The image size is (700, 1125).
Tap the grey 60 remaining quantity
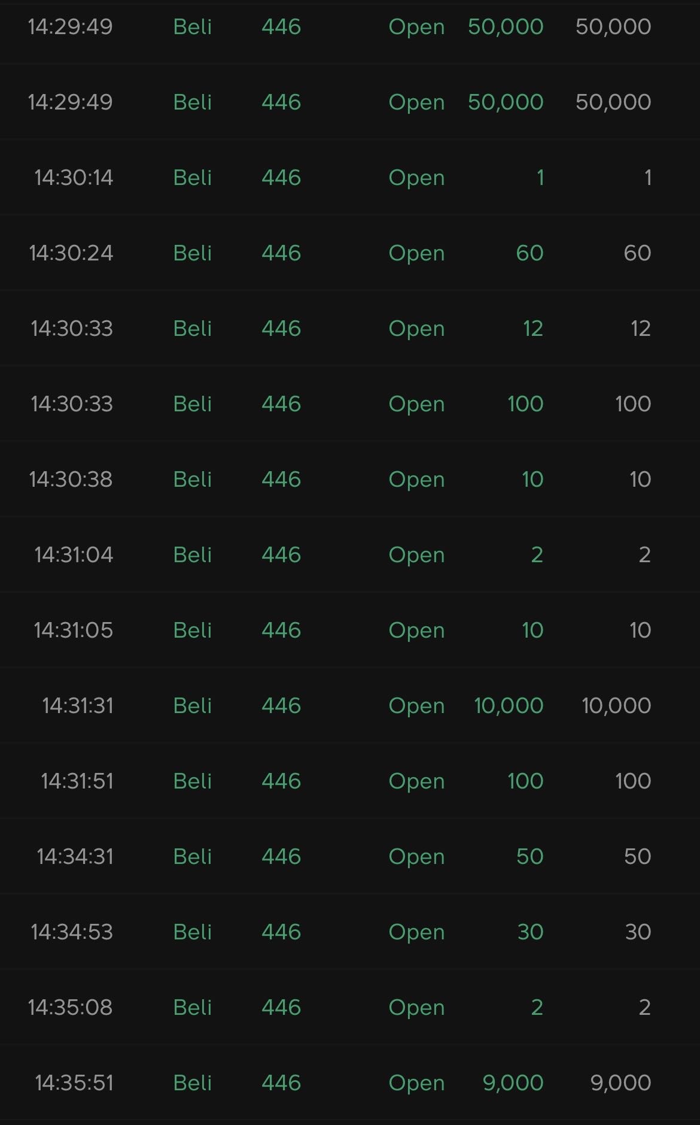[x=637, y=253]
